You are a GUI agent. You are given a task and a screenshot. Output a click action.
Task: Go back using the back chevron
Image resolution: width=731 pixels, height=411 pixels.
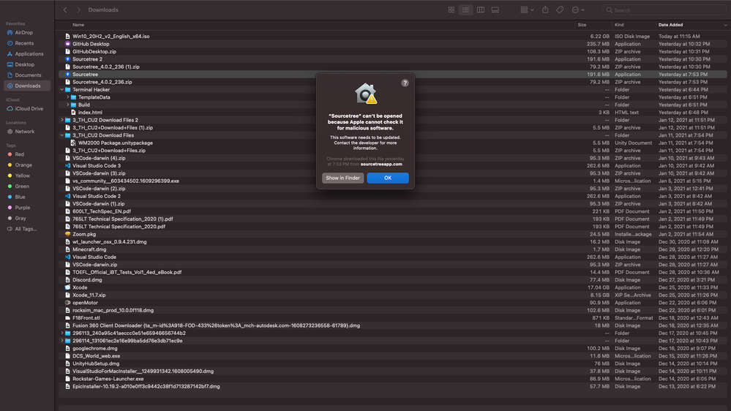[65, 10]
